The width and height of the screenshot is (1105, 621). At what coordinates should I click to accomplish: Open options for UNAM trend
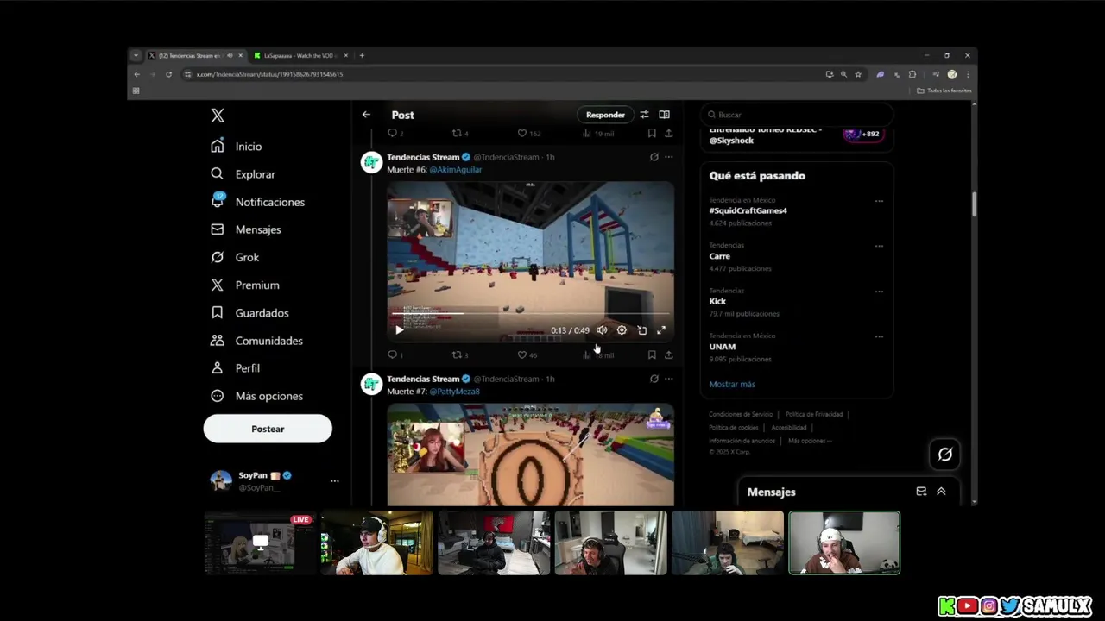tap(879, 336)
